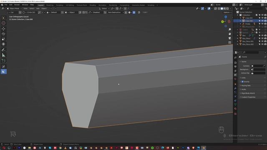
Task: Click the green Y axis gizmo ball
Action: (222, 22)
